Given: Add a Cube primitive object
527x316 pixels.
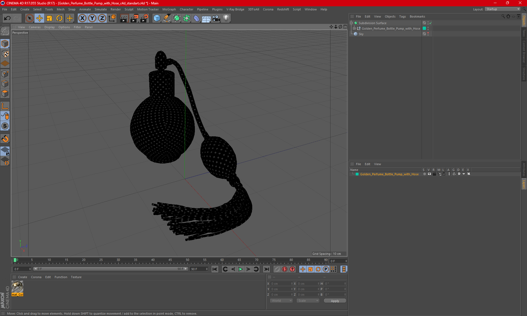Looking at the screenshot, I should [x=157, y=18].
